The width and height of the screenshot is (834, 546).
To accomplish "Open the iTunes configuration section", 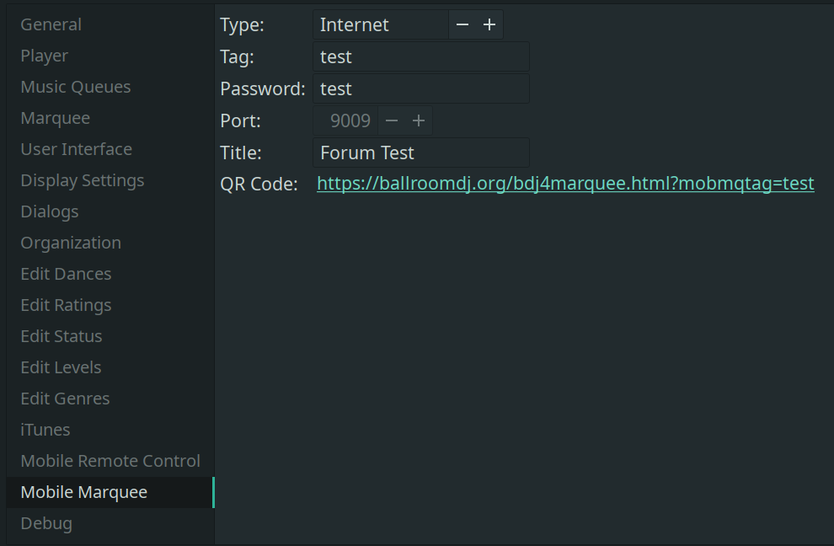I will (x=45, y=431).
